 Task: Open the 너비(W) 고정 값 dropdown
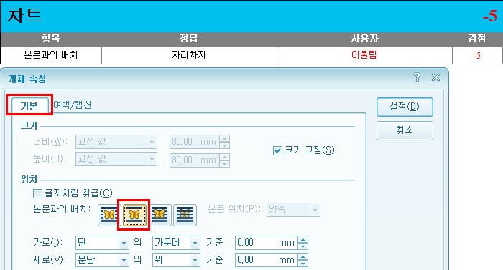click(152, 142)
